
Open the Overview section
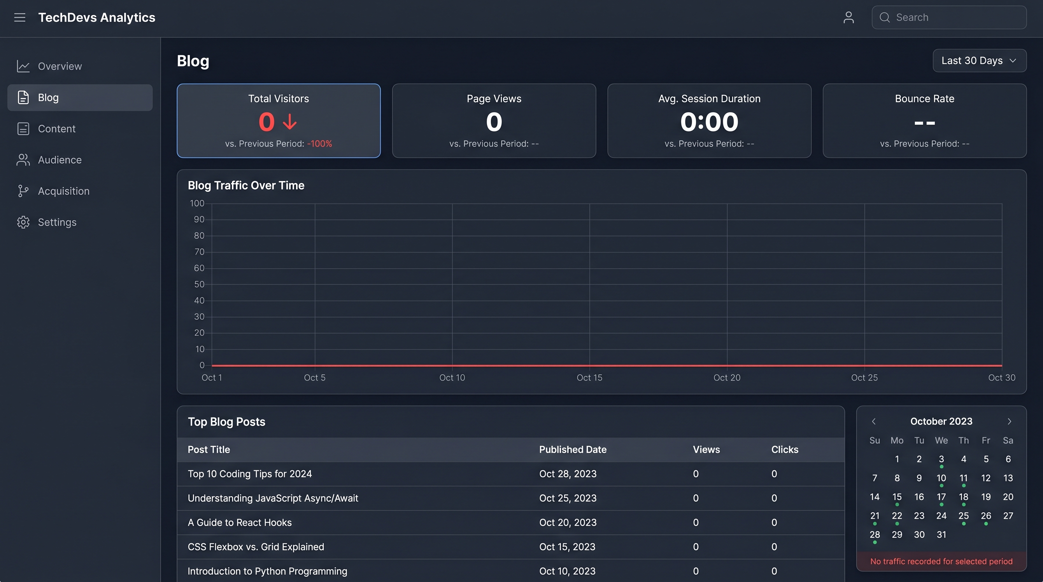tap(80, 66)
